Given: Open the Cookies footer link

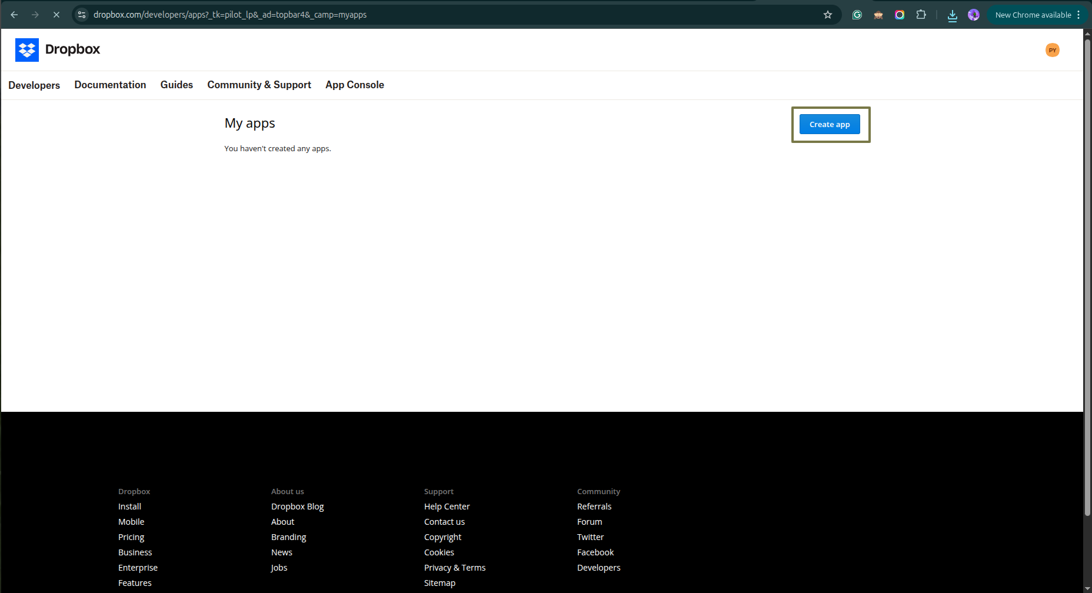Looking at the screenshot, I should pyautogui.click(x=440, y=552).
